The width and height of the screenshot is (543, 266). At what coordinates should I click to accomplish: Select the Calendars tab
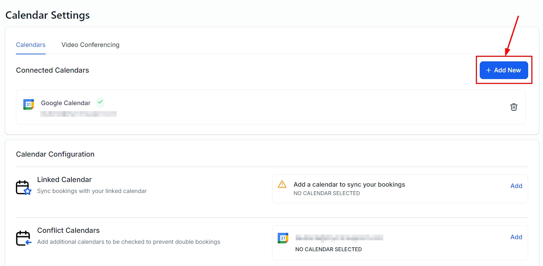point(31,45)
